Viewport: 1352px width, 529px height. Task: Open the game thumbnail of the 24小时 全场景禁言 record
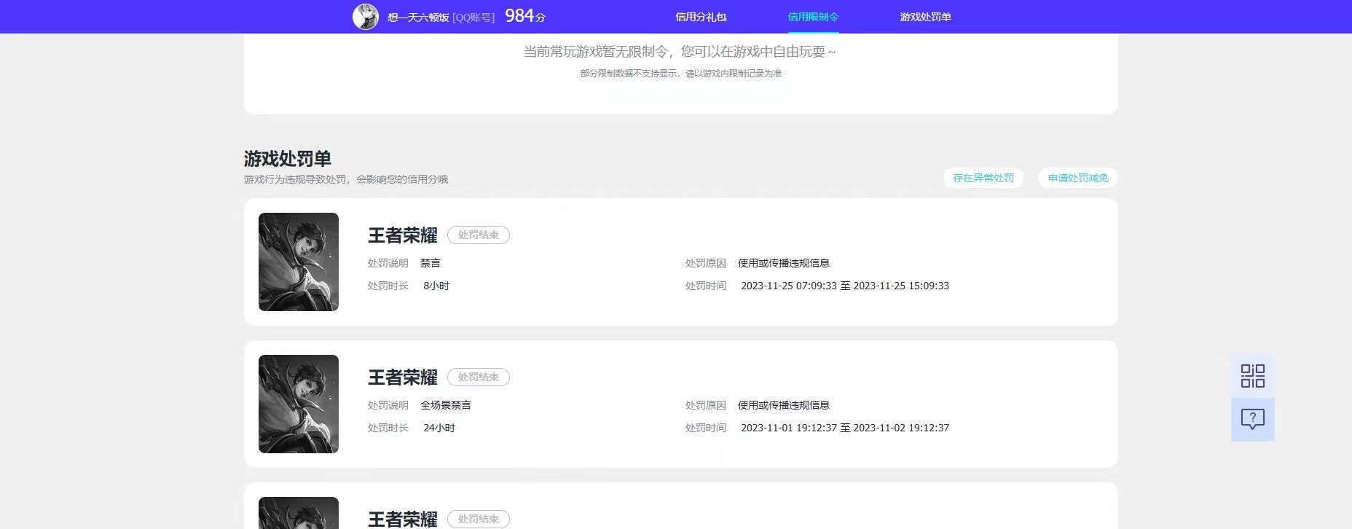(299, 404)
